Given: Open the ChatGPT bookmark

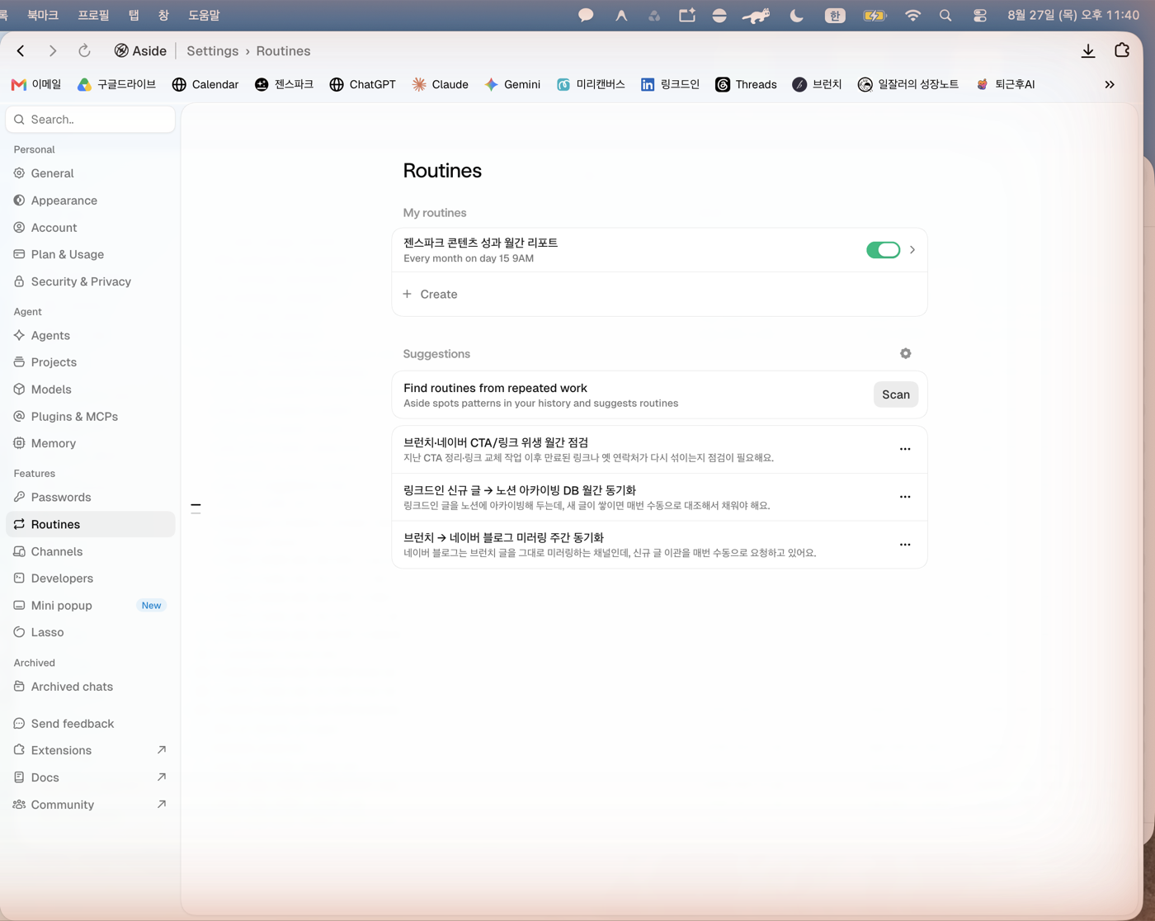Looking at the screenshot, I should pos(362,84).
